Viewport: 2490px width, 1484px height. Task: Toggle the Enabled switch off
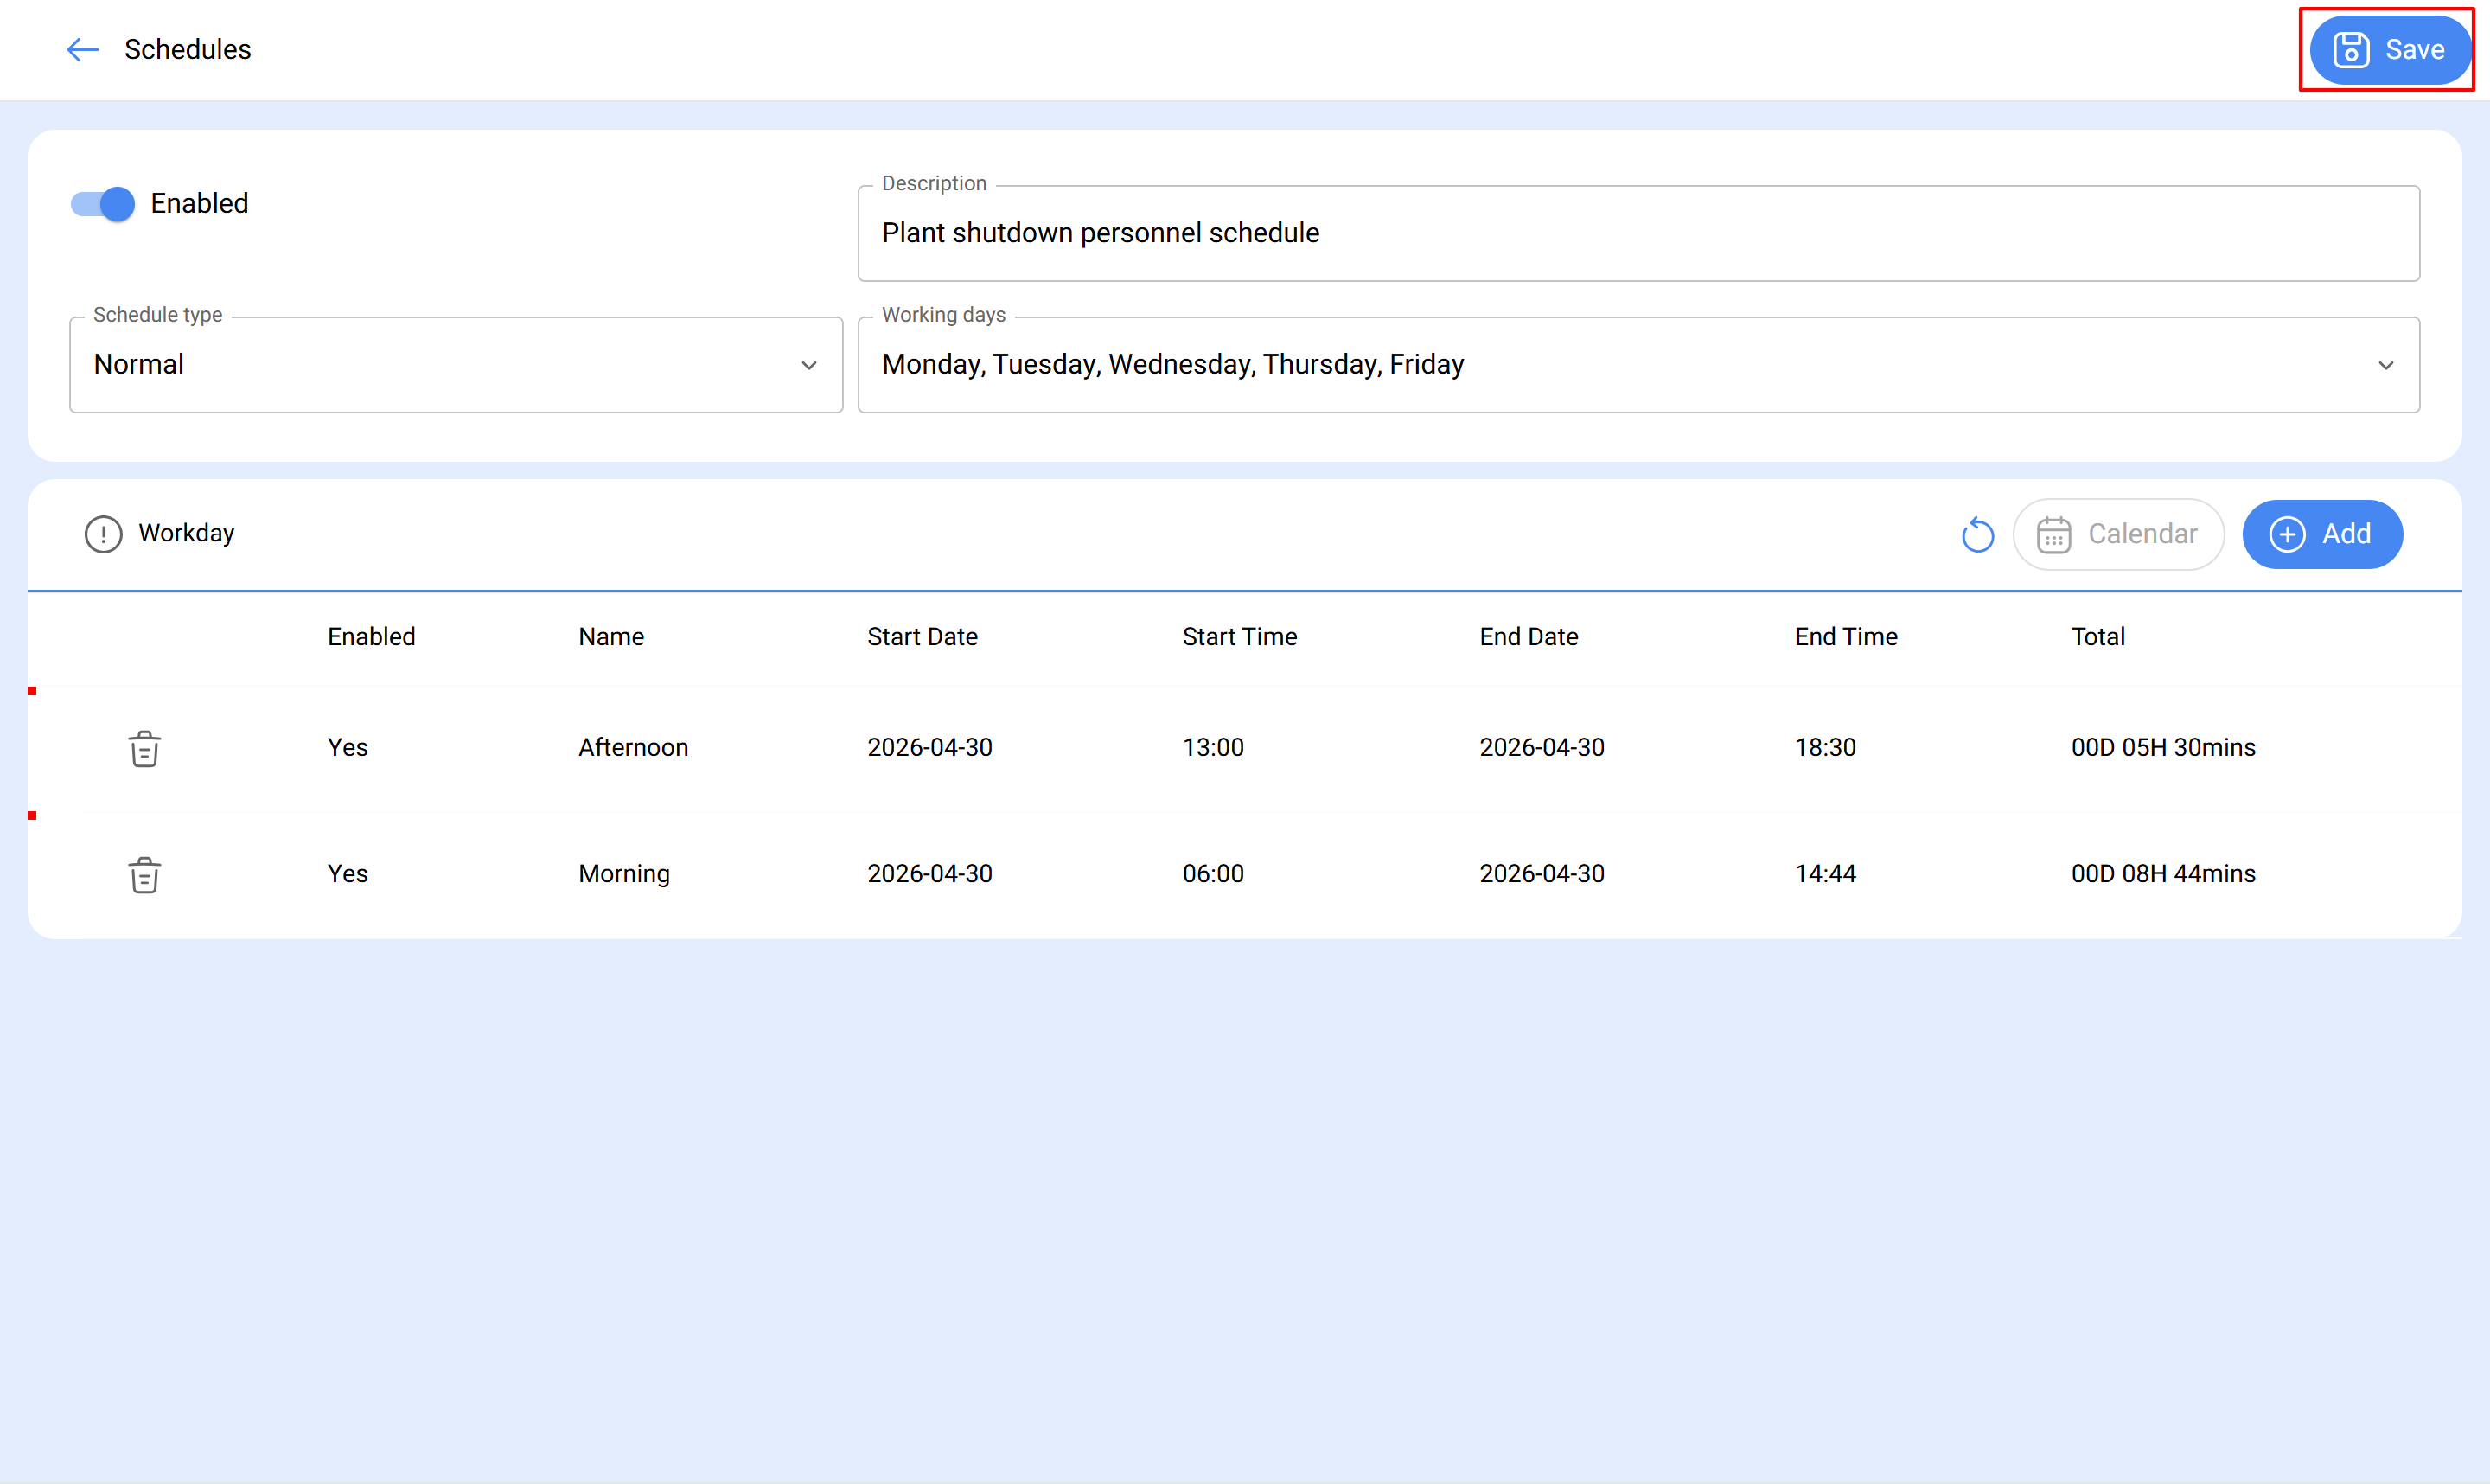click(103, 204)
